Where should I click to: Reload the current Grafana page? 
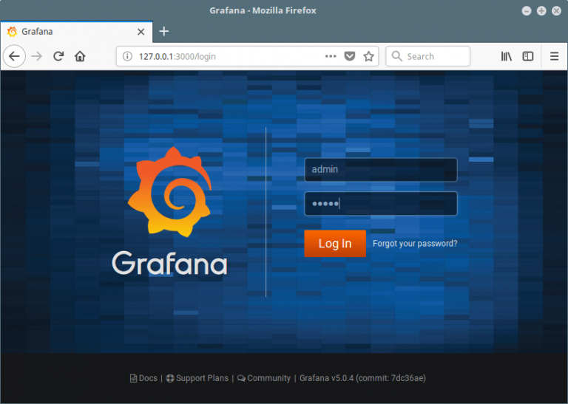[x=58, y=56]
